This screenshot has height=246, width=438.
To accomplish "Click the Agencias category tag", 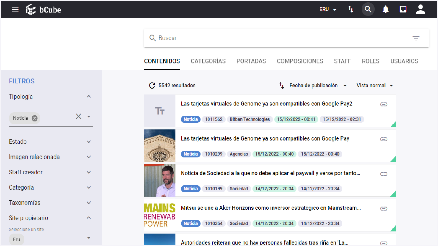I will tap(239, 154).
